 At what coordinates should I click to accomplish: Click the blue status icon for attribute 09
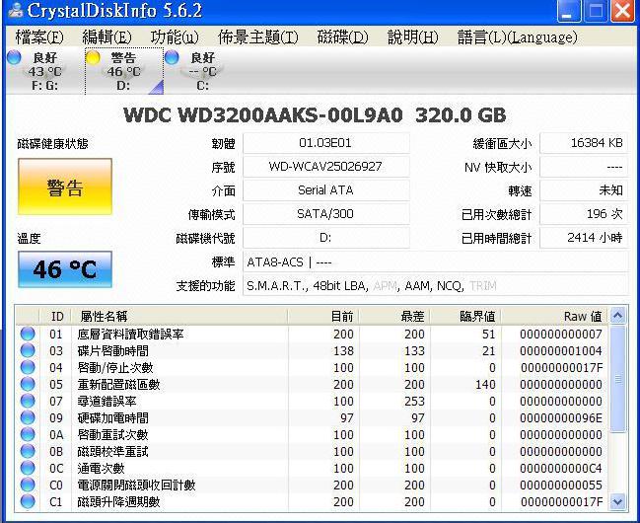pos(28,417)
